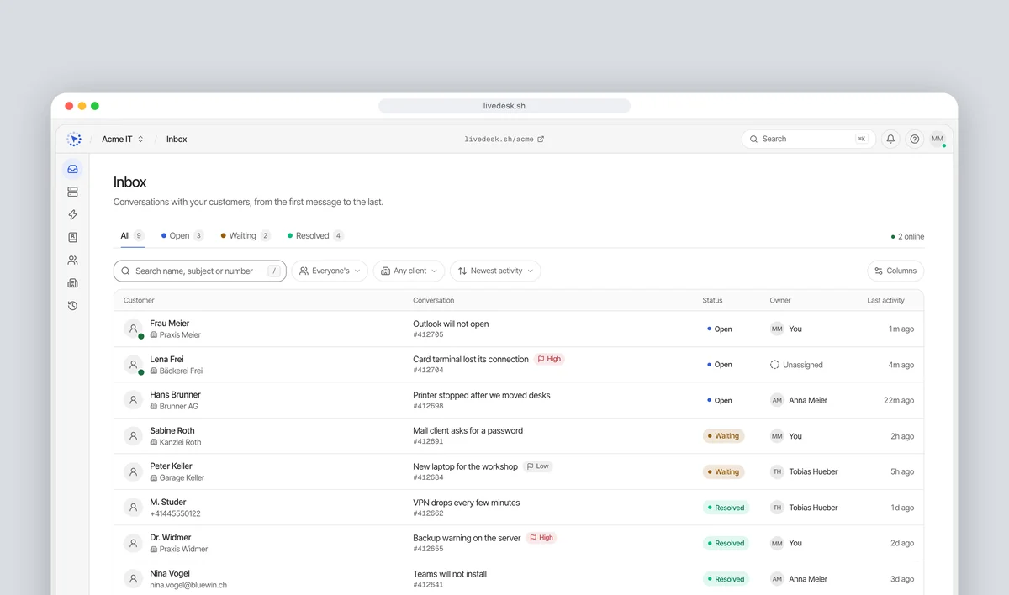Click Lena Frei's customer avatar
Screen dimensions: 1009x595
[x=133, y=365]
